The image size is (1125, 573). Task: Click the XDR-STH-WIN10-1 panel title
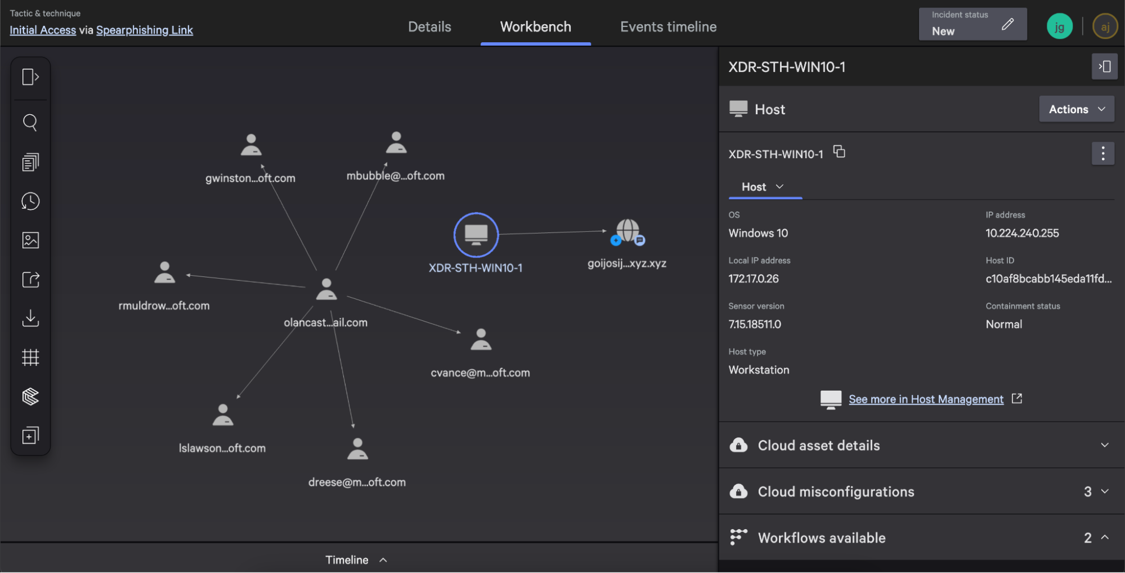coord(787,67)
